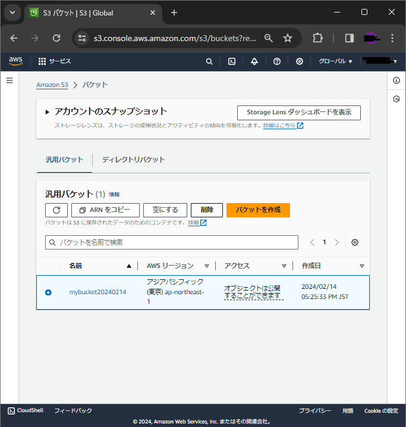The image size is (406, 427).
Task: Sort by 名前 column
Action: tap(100, 266)
